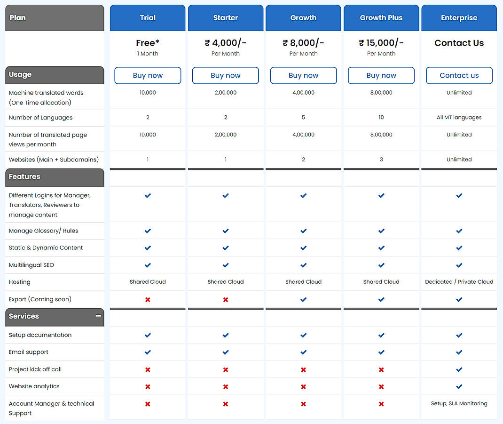Click 'Dedicated / Private Cloud' hosting cell
The image size is (503, 424).
(459, 282)
